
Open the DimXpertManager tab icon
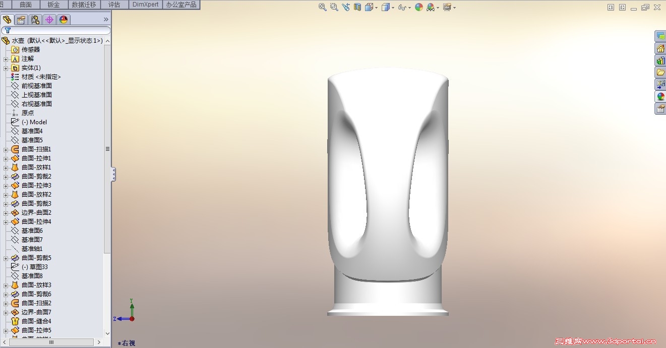[x=49, y=20]
